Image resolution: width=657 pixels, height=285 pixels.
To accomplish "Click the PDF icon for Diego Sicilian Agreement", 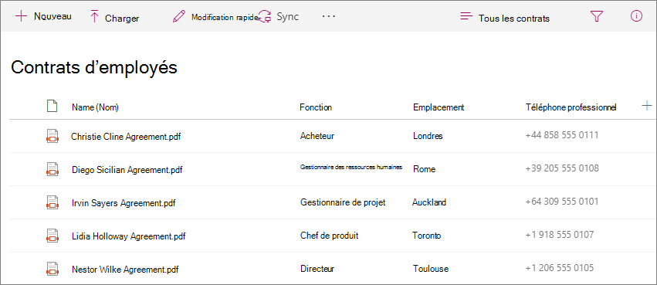I will 52,169.
